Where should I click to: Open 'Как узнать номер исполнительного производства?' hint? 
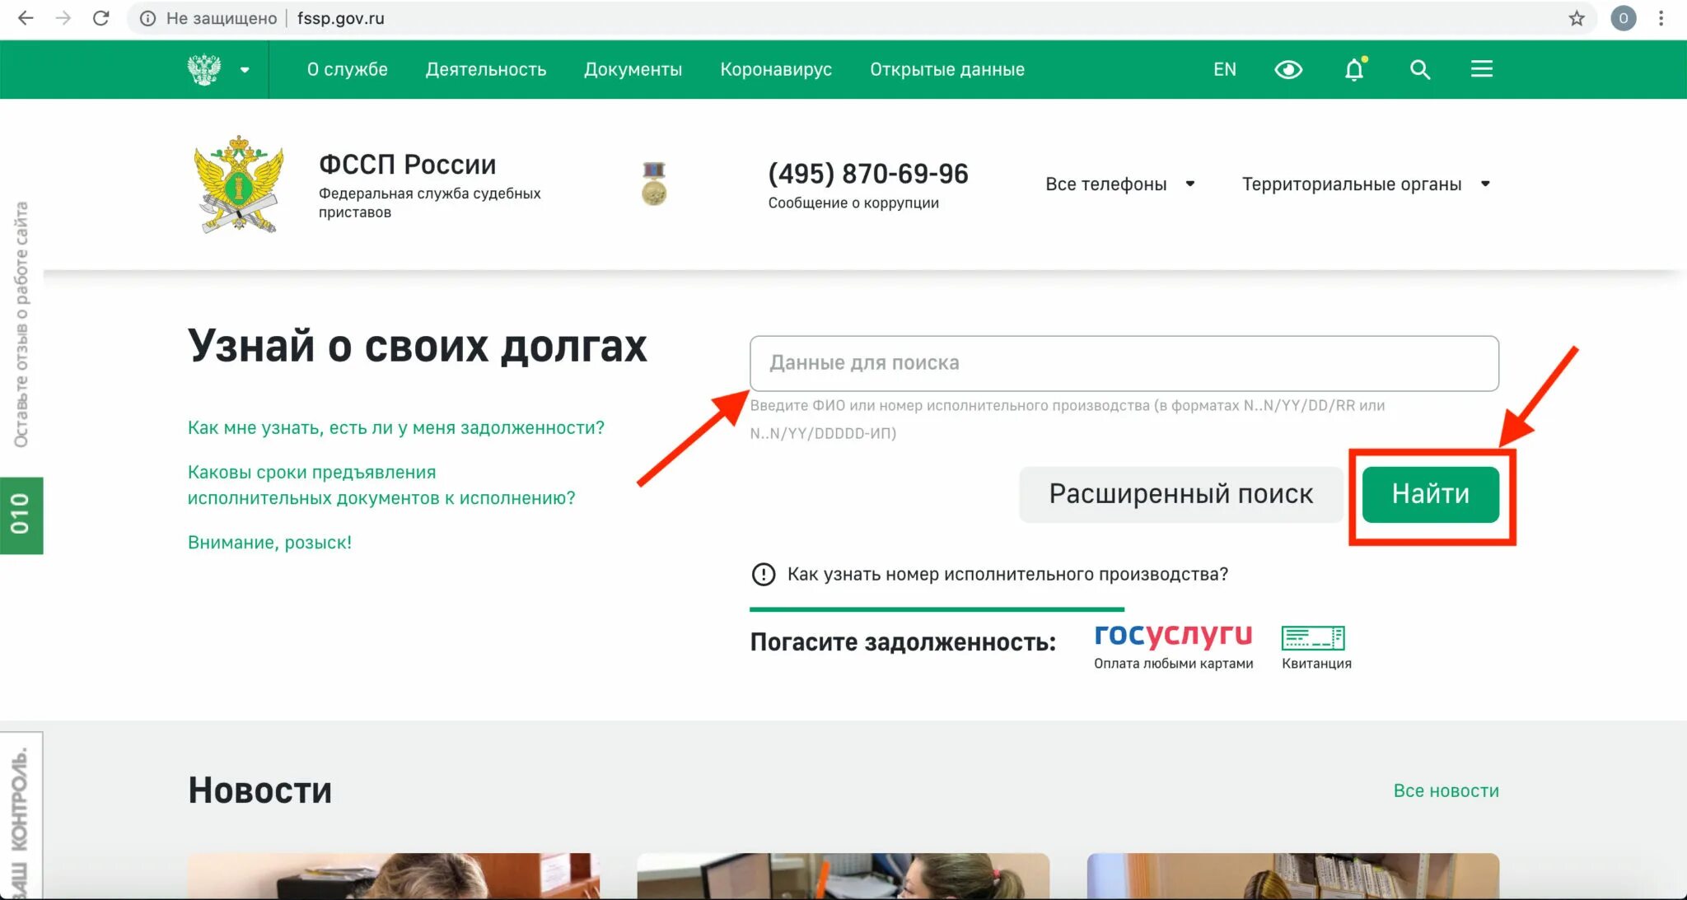pyautogui.click(x=1007, y=574)
